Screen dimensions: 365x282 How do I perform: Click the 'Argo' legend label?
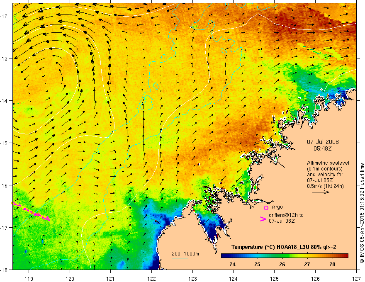(x=277, y=207)
